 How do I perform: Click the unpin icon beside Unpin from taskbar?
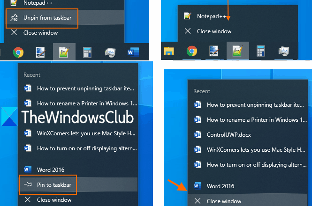pos(14,18)
